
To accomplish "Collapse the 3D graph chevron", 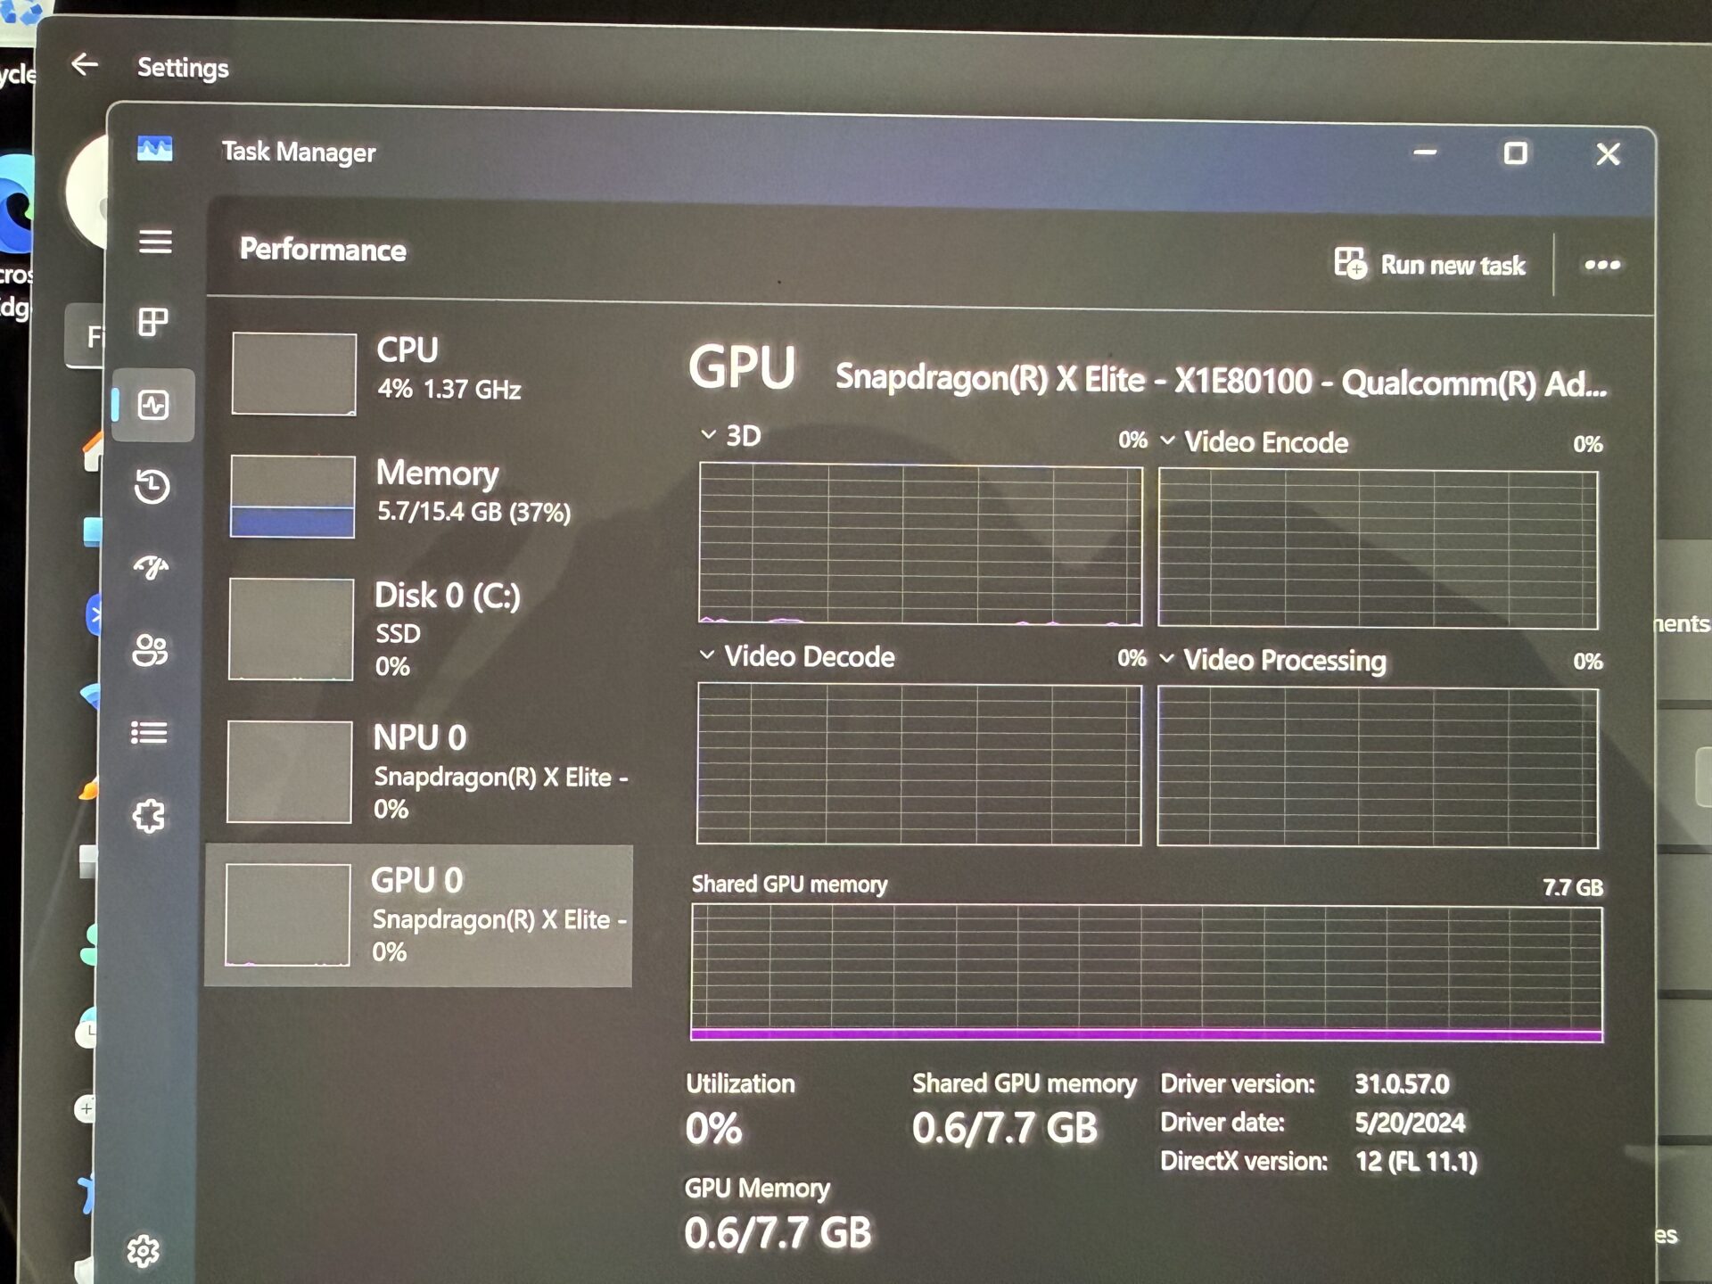I will [707, 436].
